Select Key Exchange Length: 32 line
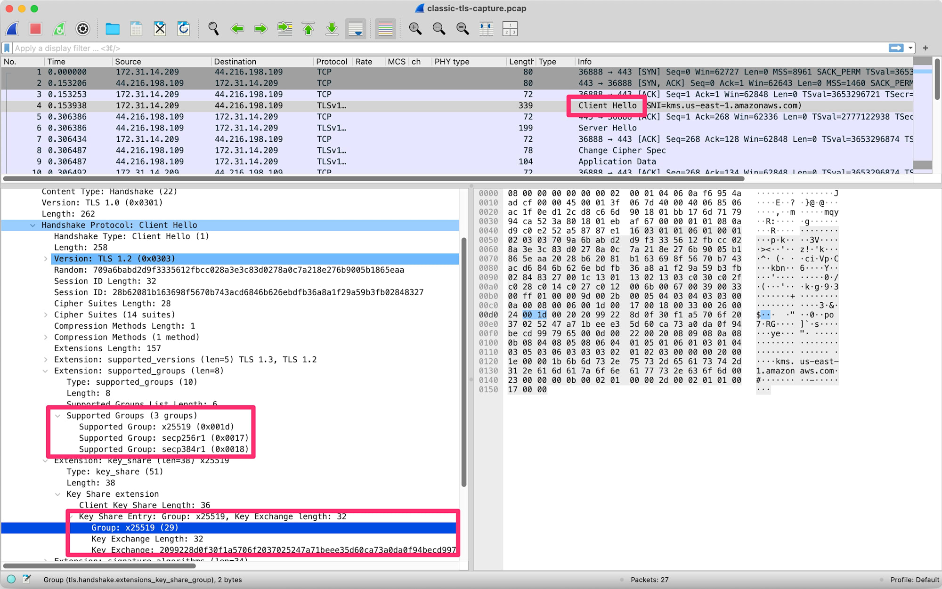 click(x=147, y=539)
